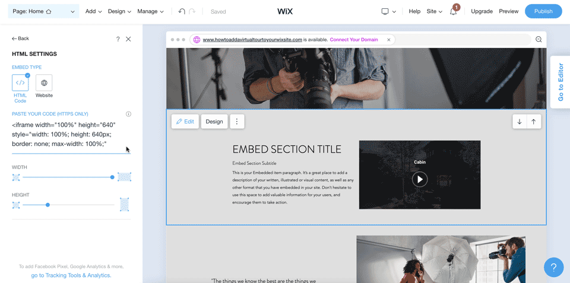
Task: Follow the Connect Your Domain link
Action: (354, 40)
